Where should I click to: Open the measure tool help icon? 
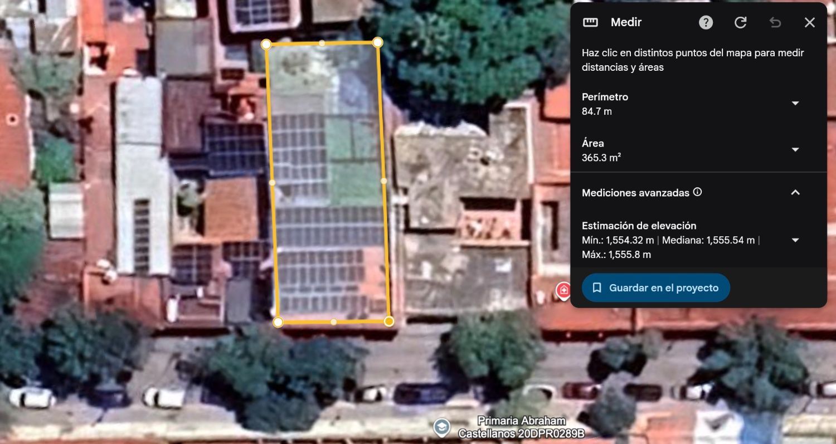pyautogui.click(x=706, y=22)
